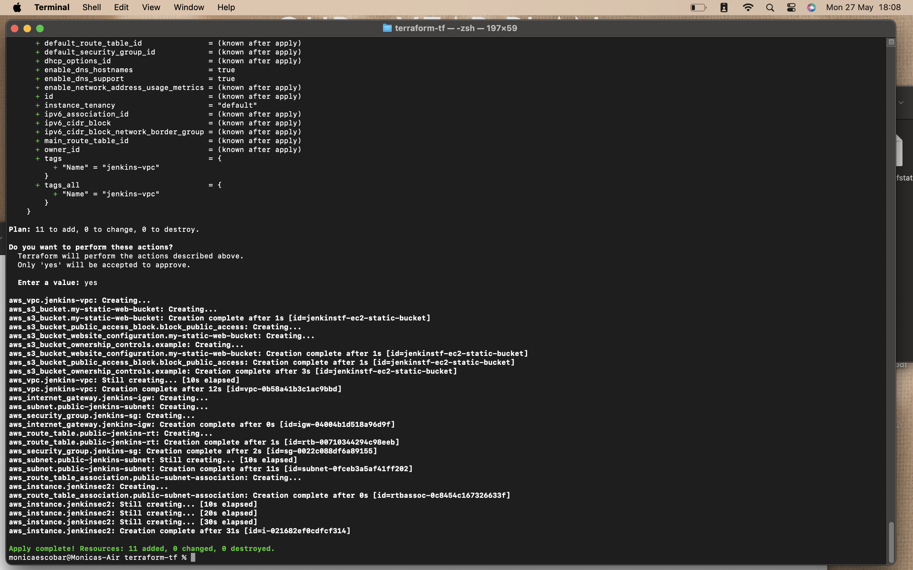Click the split-pane button above the scrollbar
The width and height of the screenshot is (913, 570).
(891, 42)
